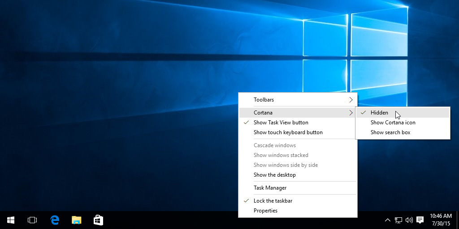Open Task View from the taskbar
The height and width of the screenshot is (229, 459).
[x=32, y=220]
